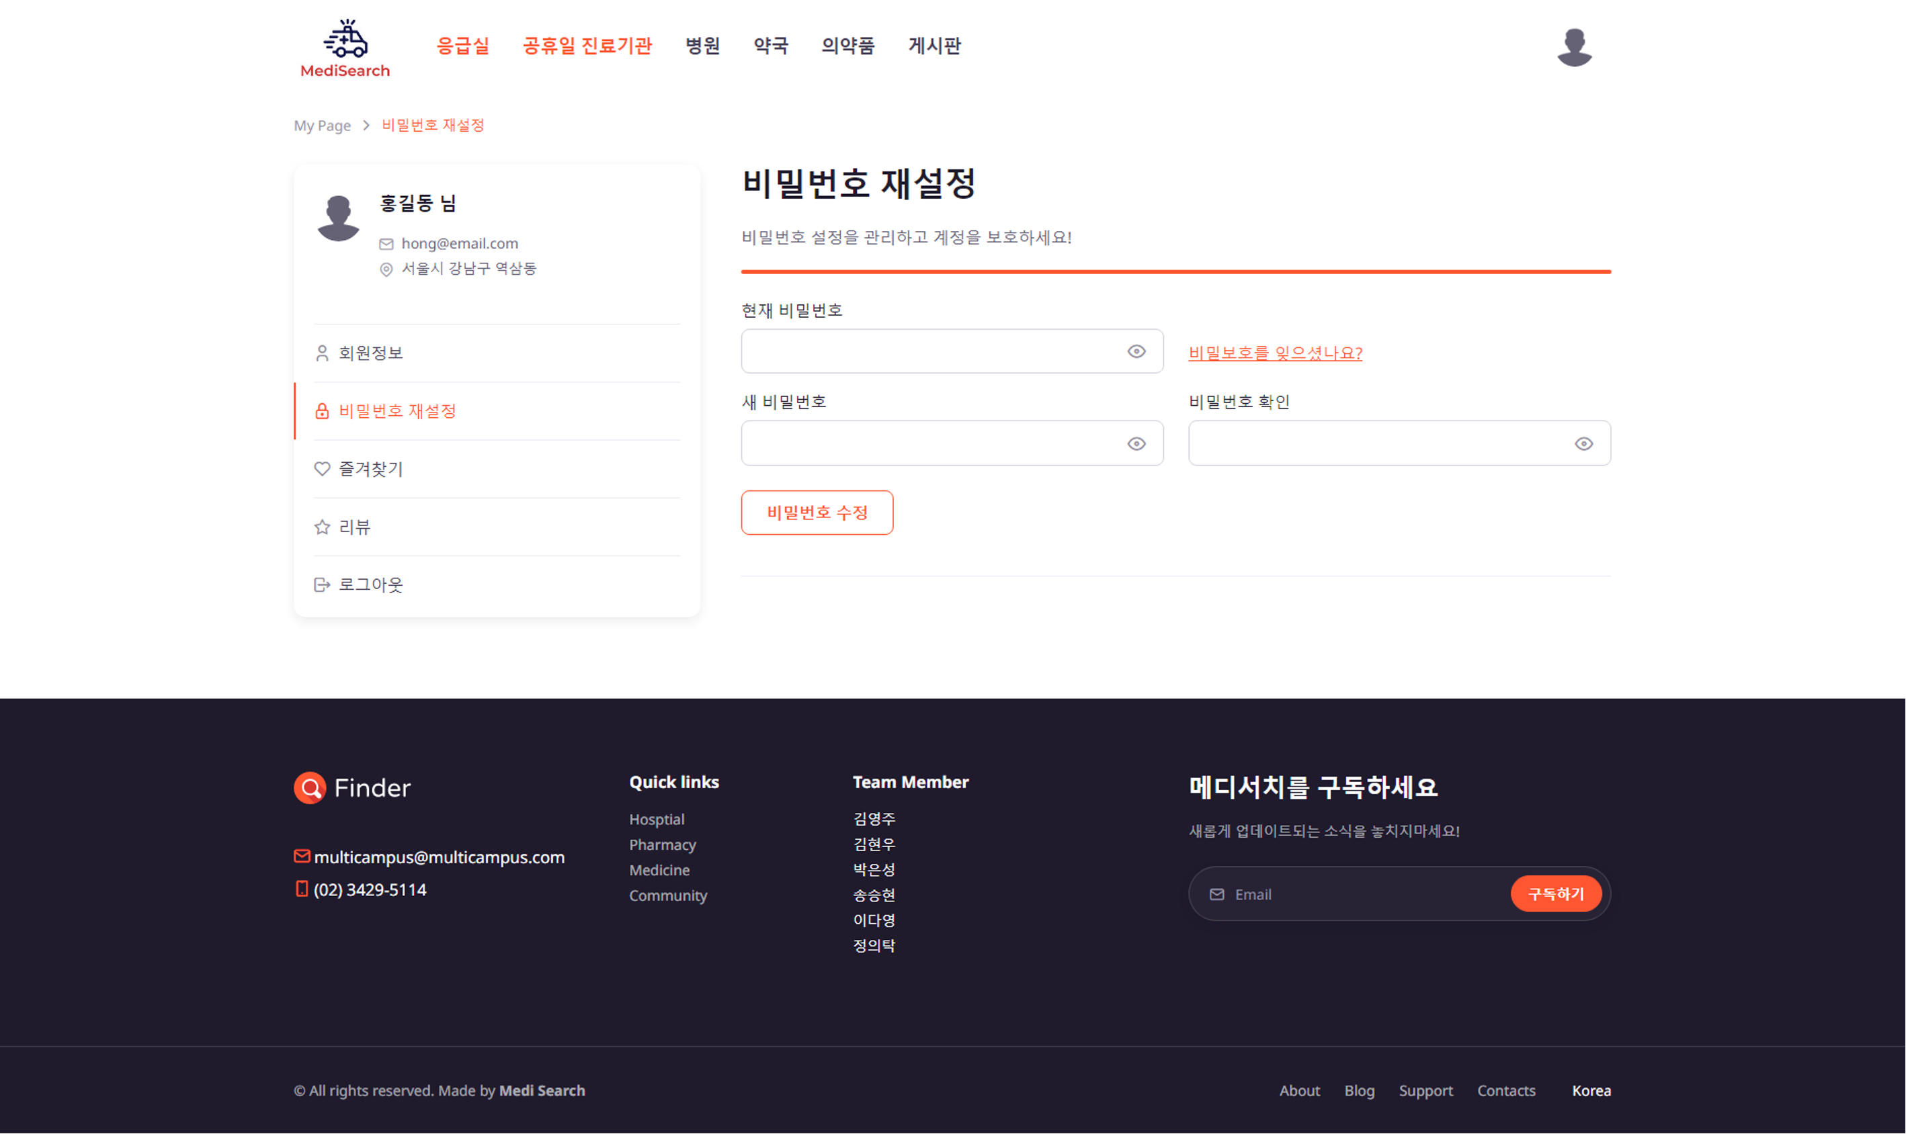Click the star icon next to 리뷰

[322, 527]
